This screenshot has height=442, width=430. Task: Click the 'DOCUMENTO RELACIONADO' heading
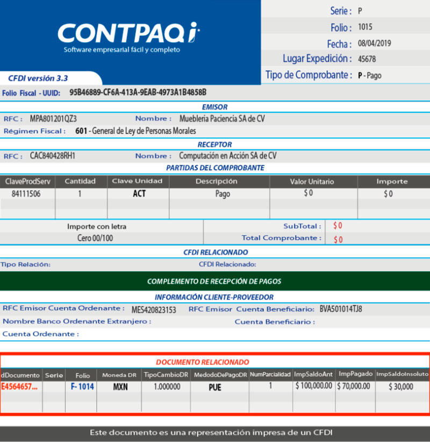(203, 362)
